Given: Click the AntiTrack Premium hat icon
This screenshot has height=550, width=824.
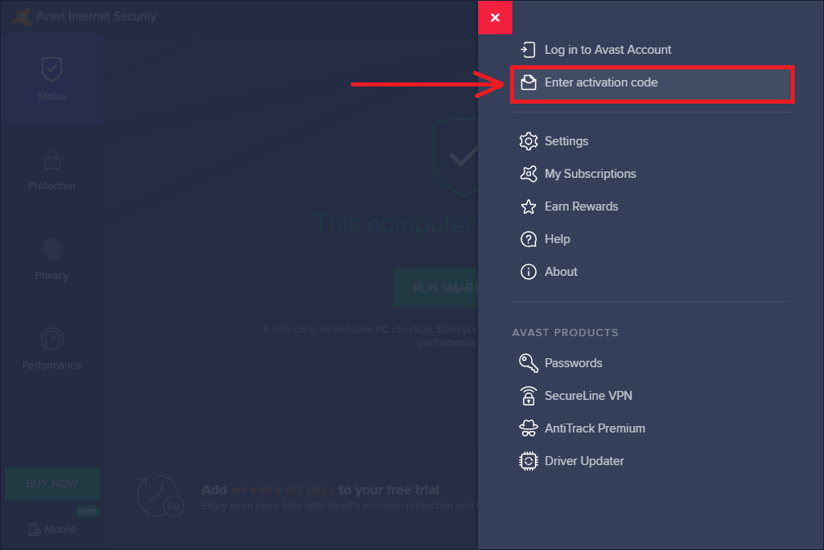Looking at the screenshot, I should pyautogui.click(x=529, y=428).
